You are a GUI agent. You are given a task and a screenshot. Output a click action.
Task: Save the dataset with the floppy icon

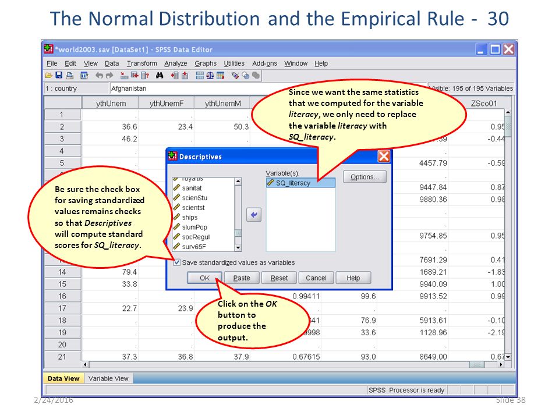59,75
